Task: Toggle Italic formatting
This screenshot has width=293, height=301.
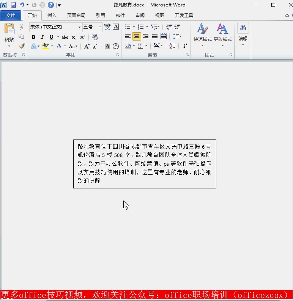Action: [x=42, y=37]
